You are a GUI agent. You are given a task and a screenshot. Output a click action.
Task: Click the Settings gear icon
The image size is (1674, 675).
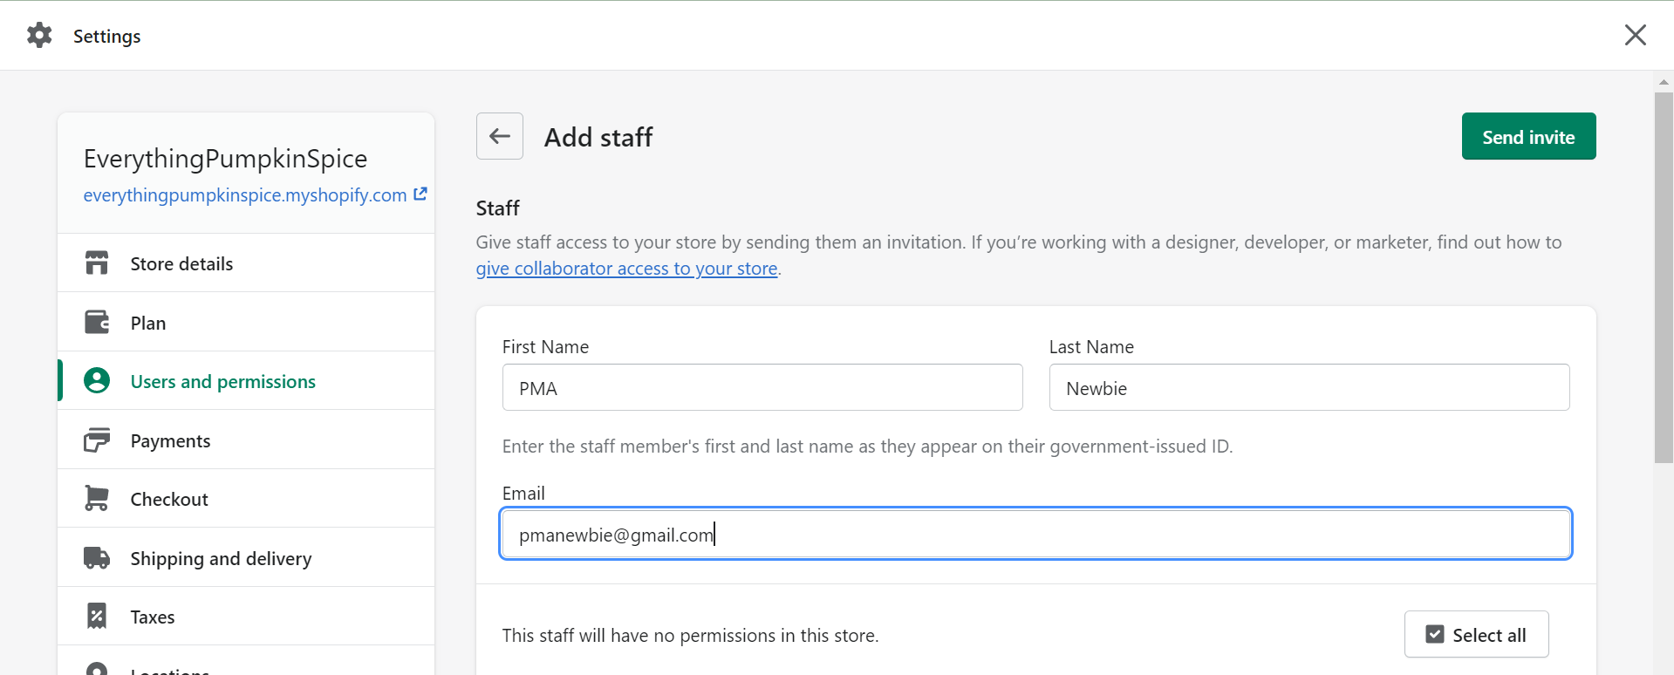coord(39,36)
